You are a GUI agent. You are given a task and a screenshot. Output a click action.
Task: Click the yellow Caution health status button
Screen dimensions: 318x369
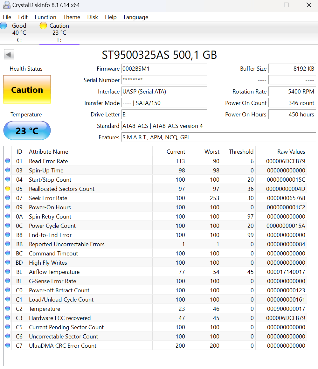27,89
